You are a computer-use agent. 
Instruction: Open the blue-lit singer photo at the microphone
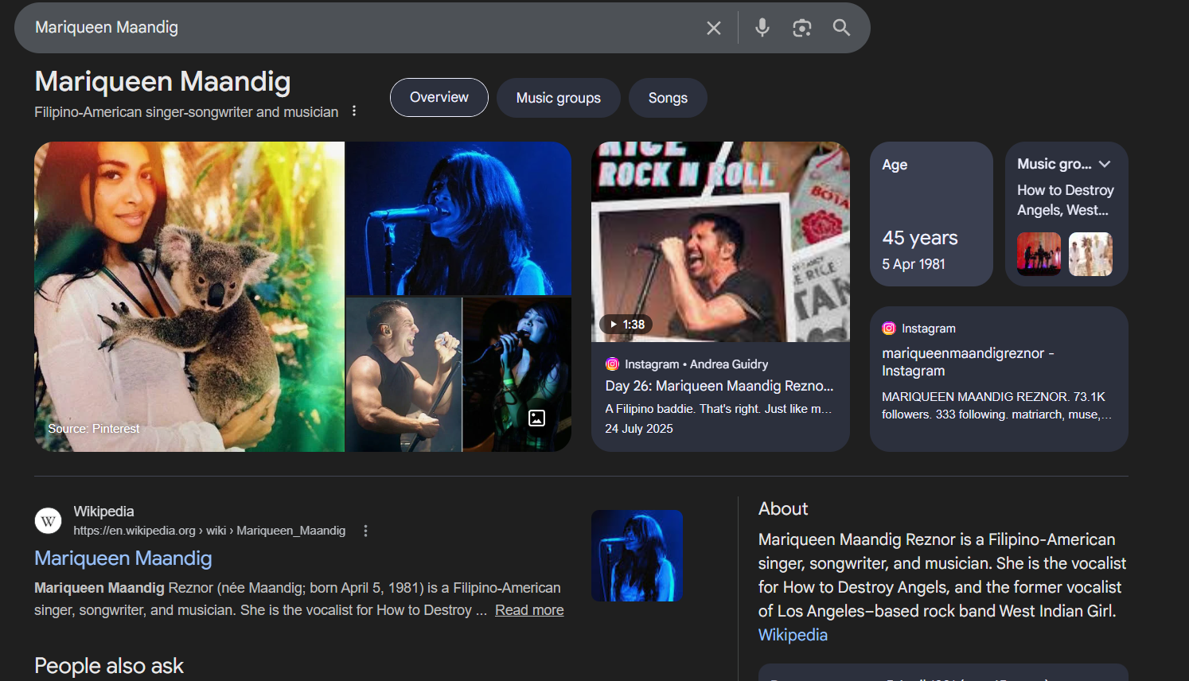pyautogui.click(x=458, y=219)
